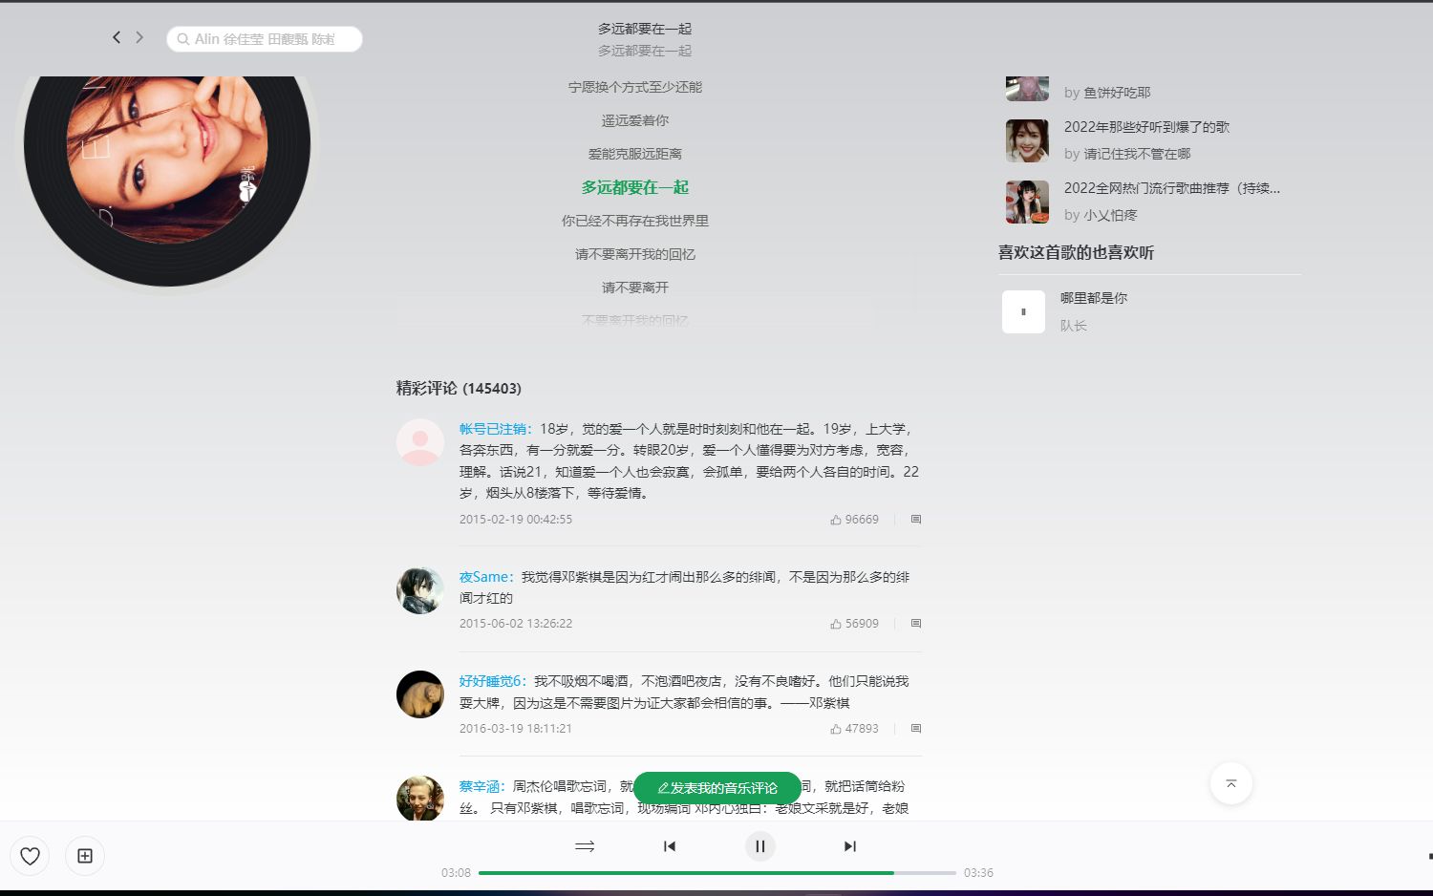Open creator 请记住我不管在哪
1433x896 pixels.
click(x=1137, y=154)
